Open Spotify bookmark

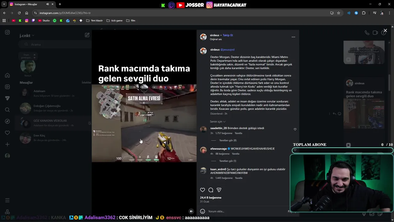(54, 21)
